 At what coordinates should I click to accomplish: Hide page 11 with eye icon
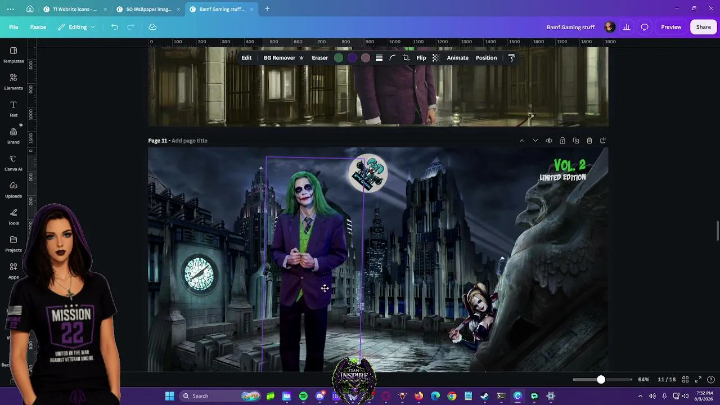coord(549,141)
